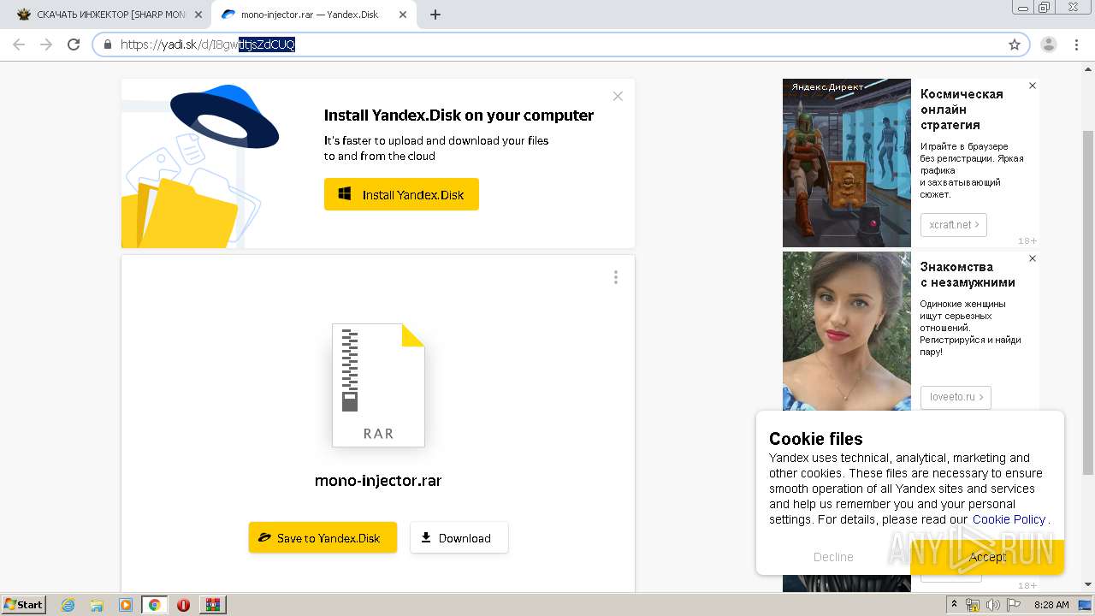1095x616 pixels.
Task: Click the Download button
Action: point(459,537)
